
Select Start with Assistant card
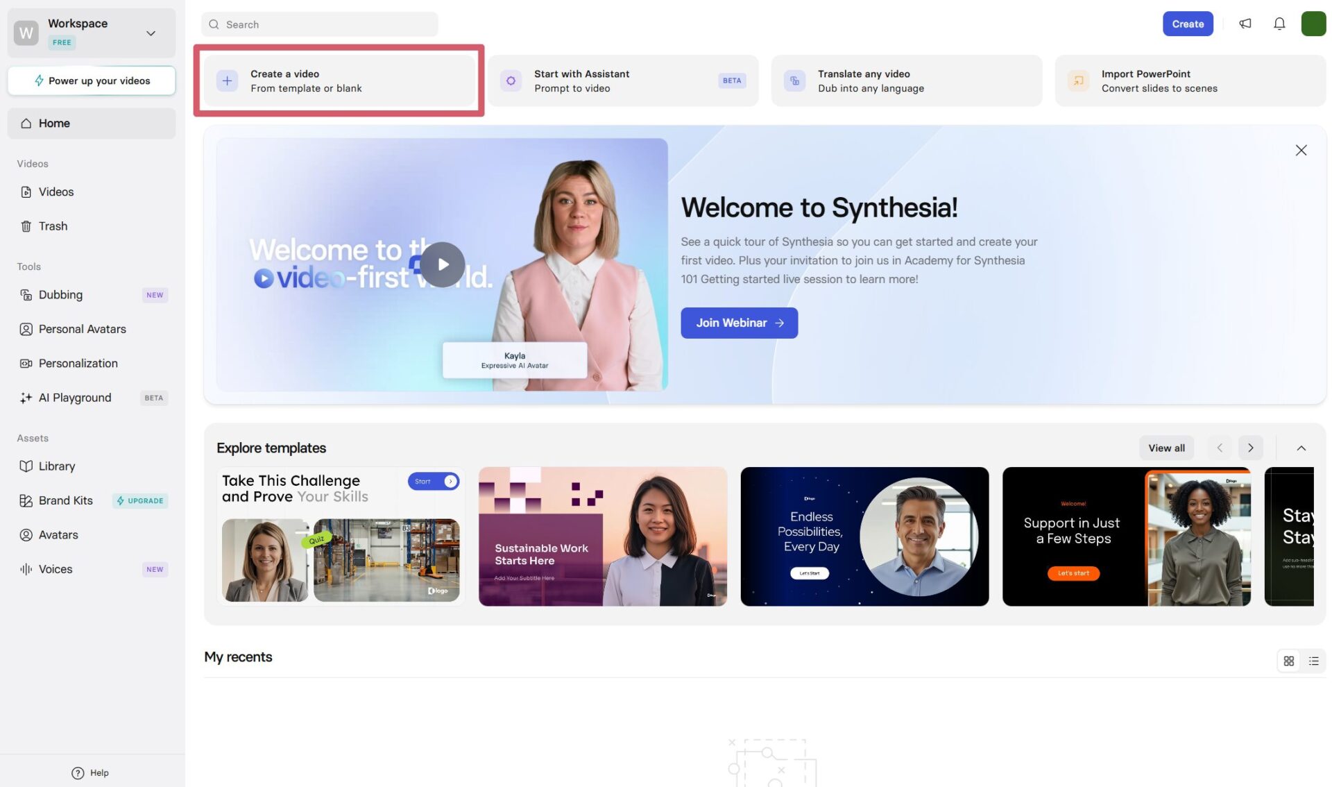[623, 81]
